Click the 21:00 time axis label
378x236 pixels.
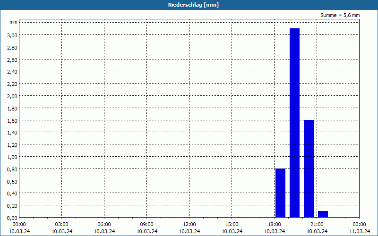[317, 225]
